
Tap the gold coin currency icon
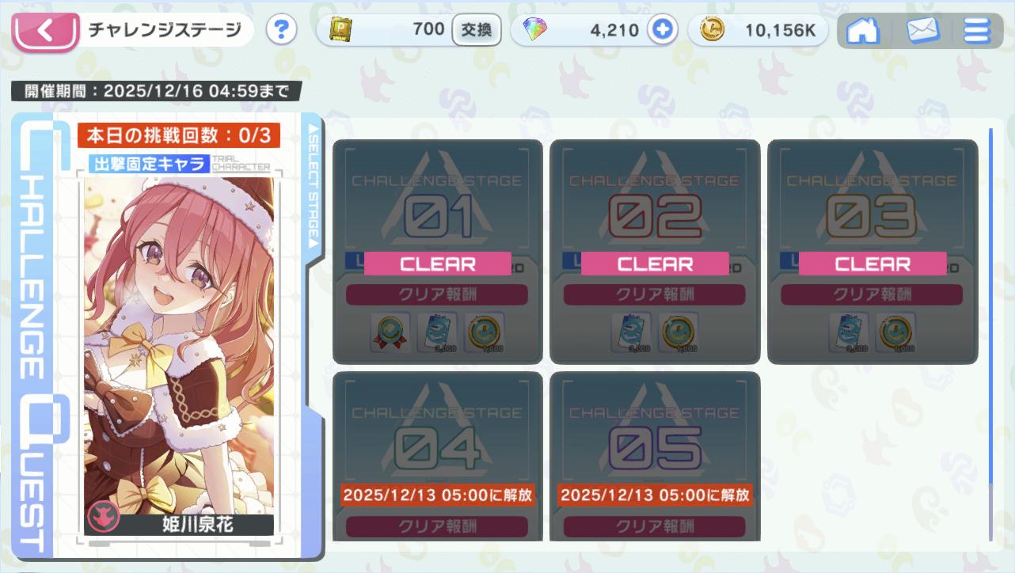712,31
